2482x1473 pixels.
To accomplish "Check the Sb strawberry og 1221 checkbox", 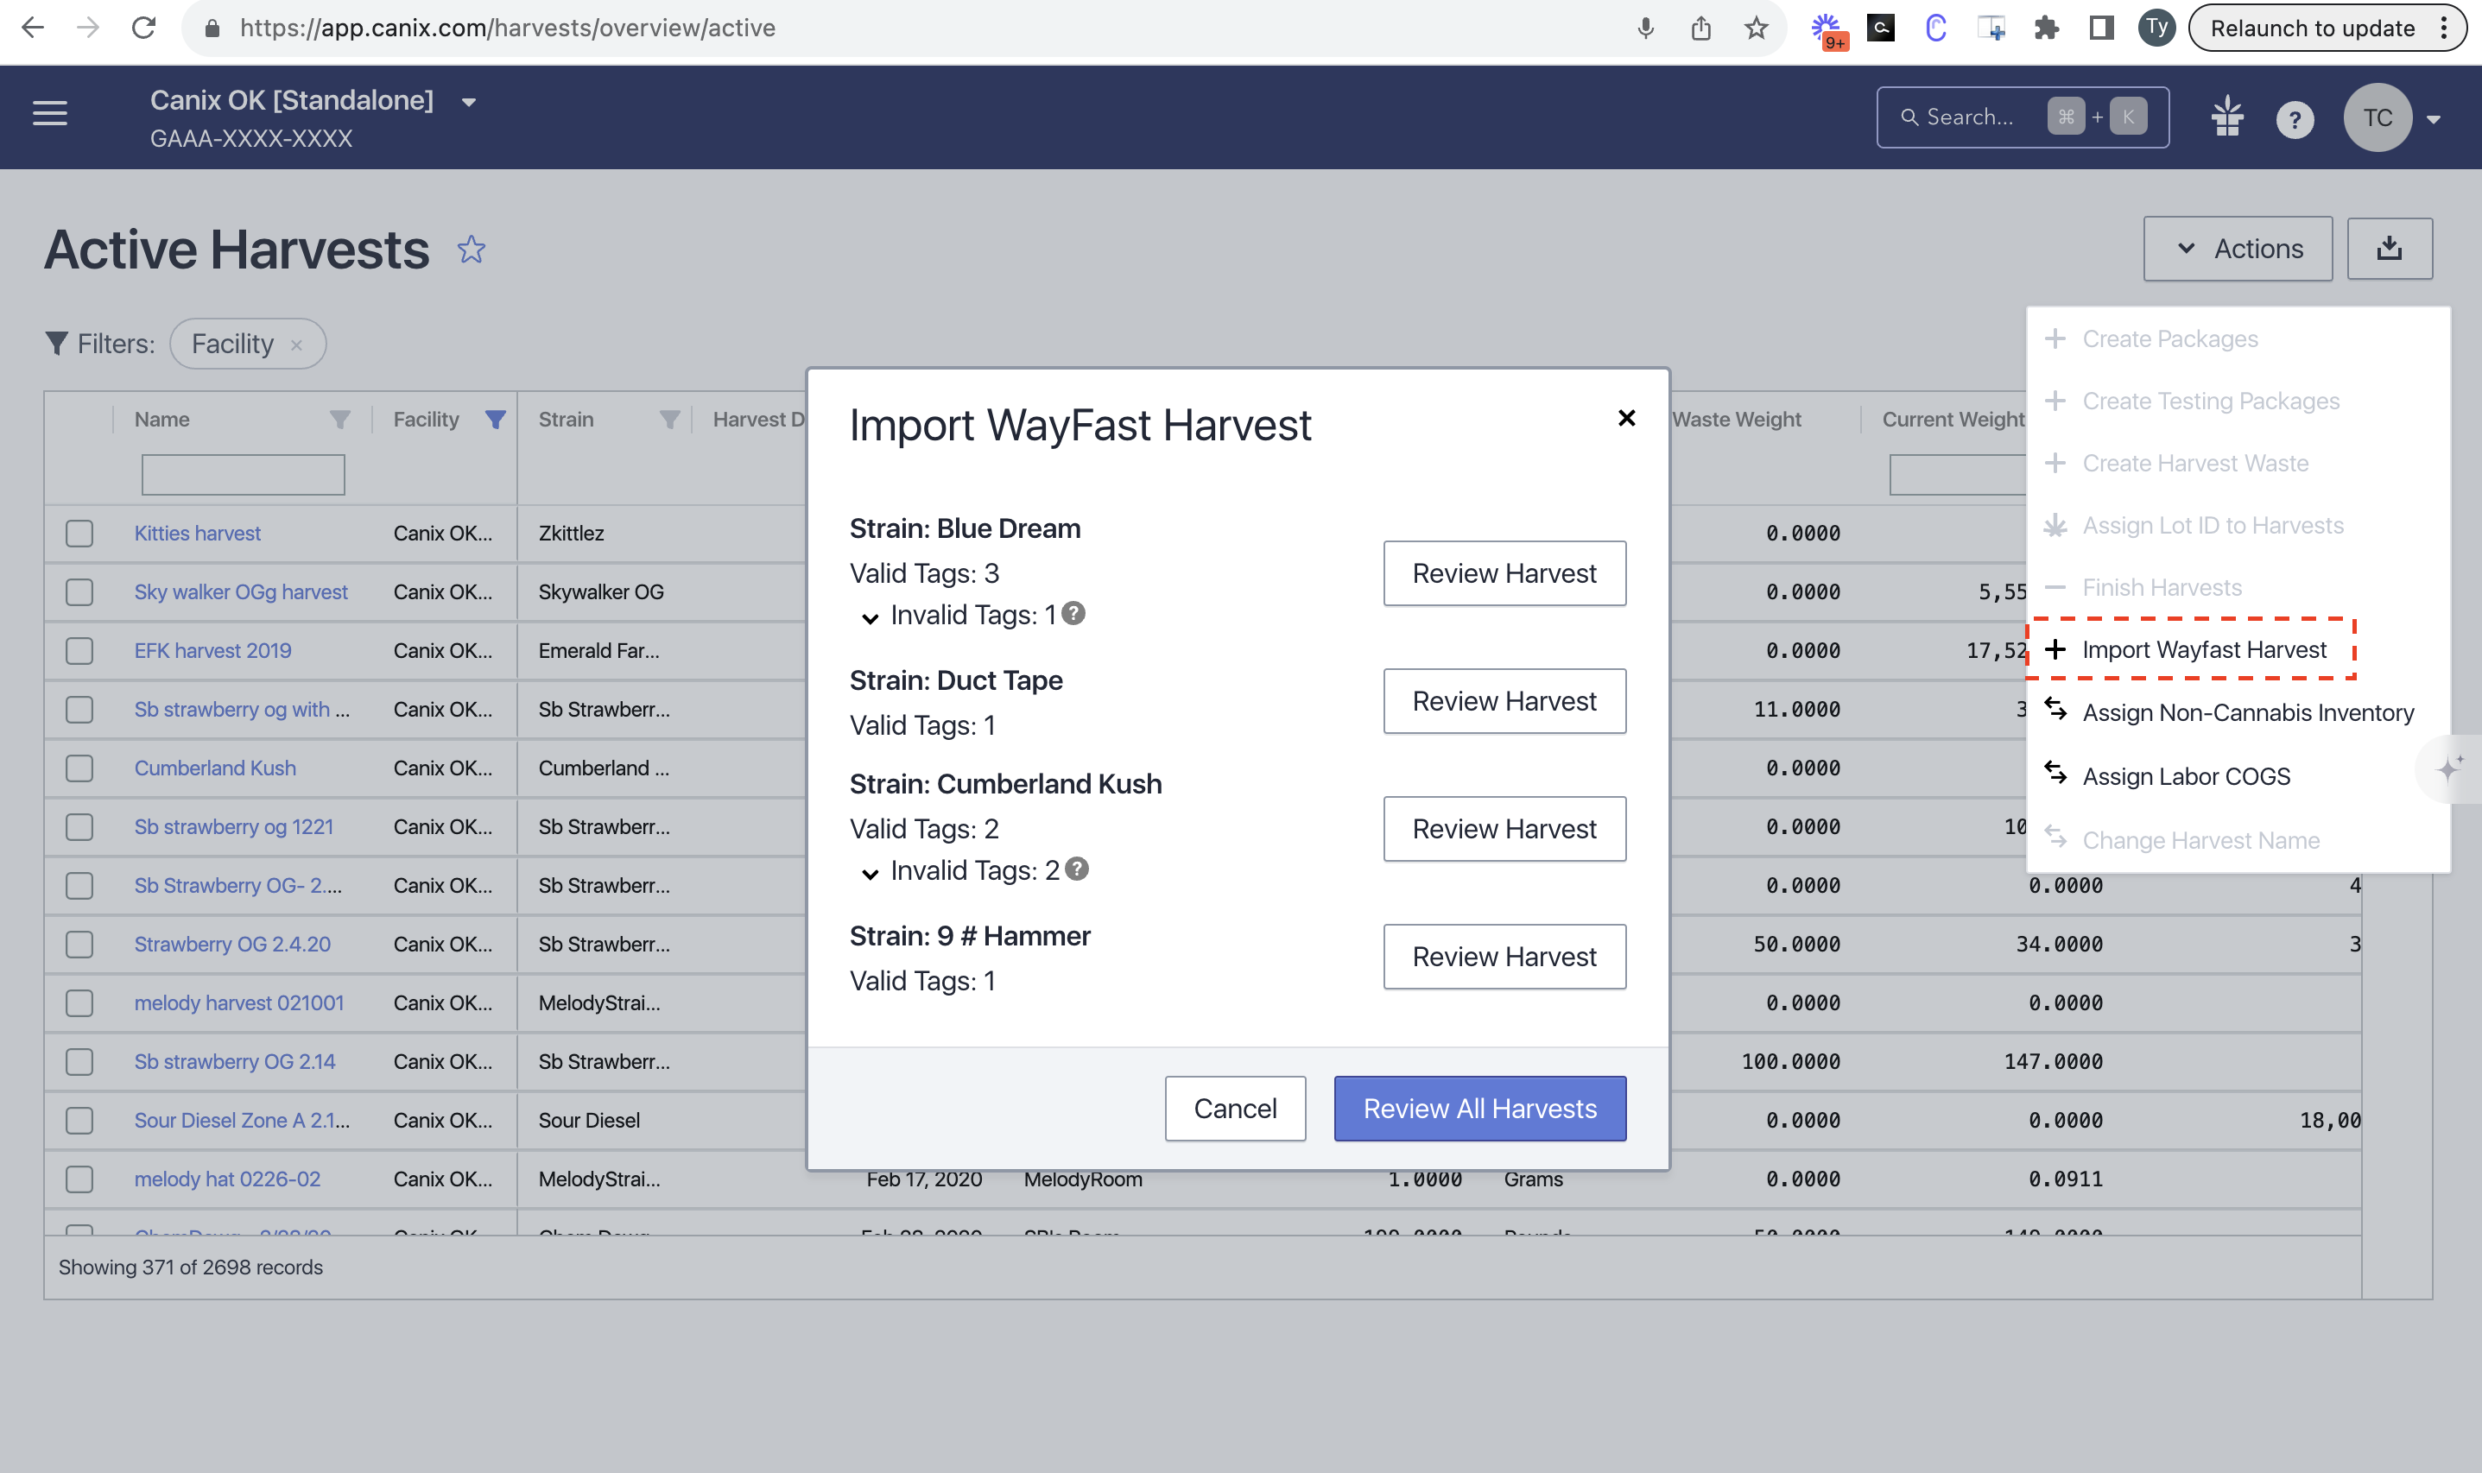I will [79, 827].
